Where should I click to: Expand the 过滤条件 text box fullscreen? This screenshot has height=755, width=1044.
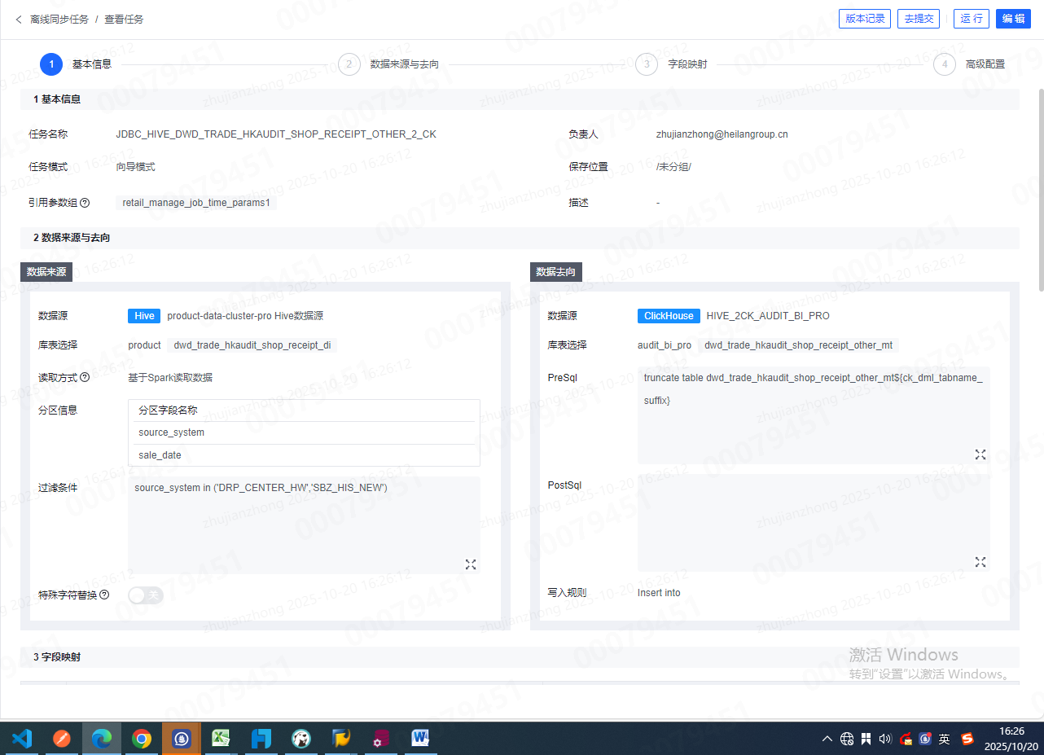click(470, 564)
